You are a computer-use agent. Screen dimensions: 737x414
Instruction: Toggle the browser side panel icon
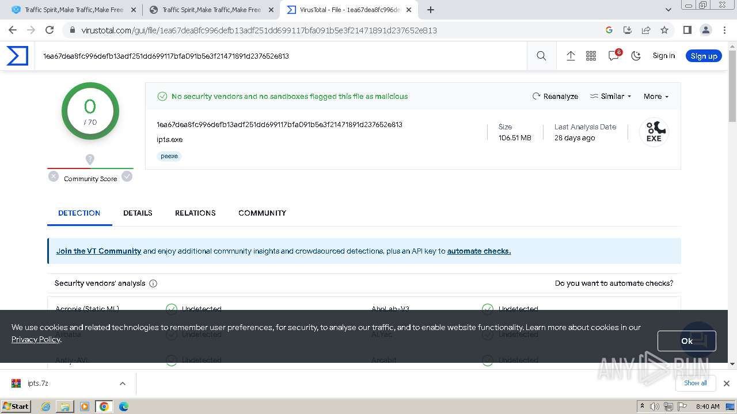coord(687,30)
